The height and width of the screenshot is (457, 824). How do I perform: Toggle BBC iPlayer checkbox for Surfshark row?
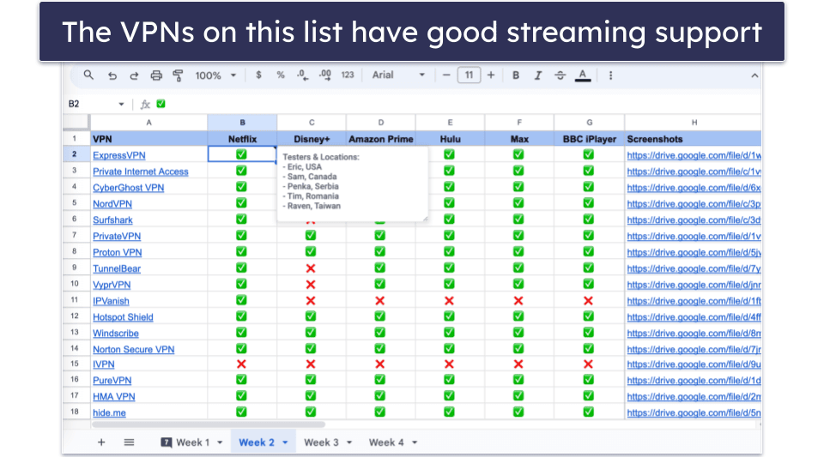coord(589,219)
